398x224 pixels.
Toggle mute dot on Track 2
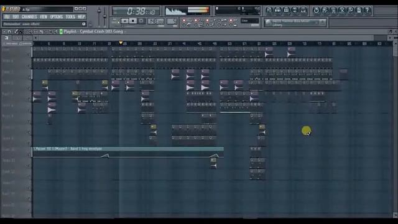pos(29,66)
